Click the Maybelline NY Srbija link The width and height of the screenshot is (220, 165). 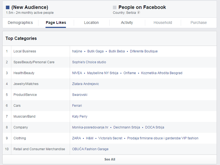click(x=103, y=73)
